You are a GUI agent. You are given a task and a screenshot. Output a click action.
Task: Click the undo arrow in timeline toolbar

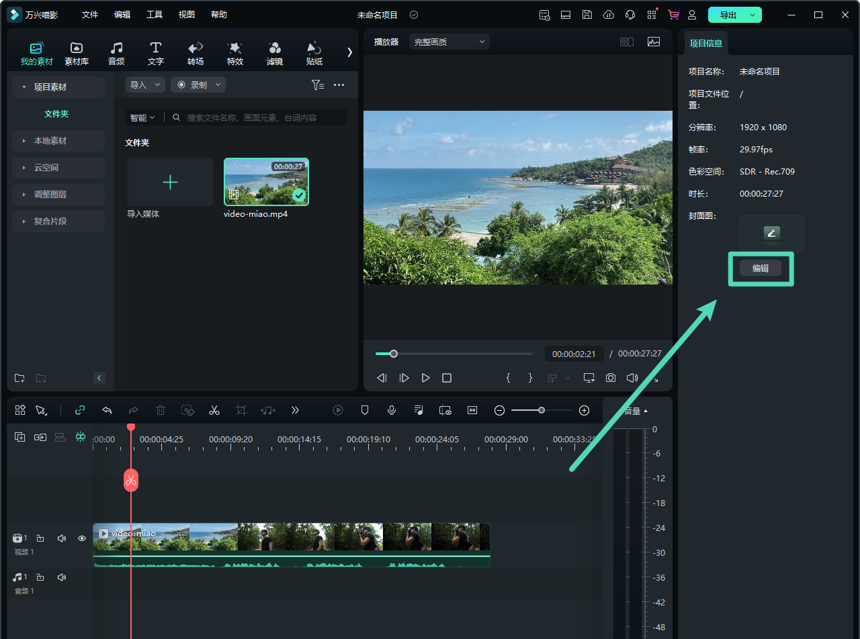(x=107, y=410)
